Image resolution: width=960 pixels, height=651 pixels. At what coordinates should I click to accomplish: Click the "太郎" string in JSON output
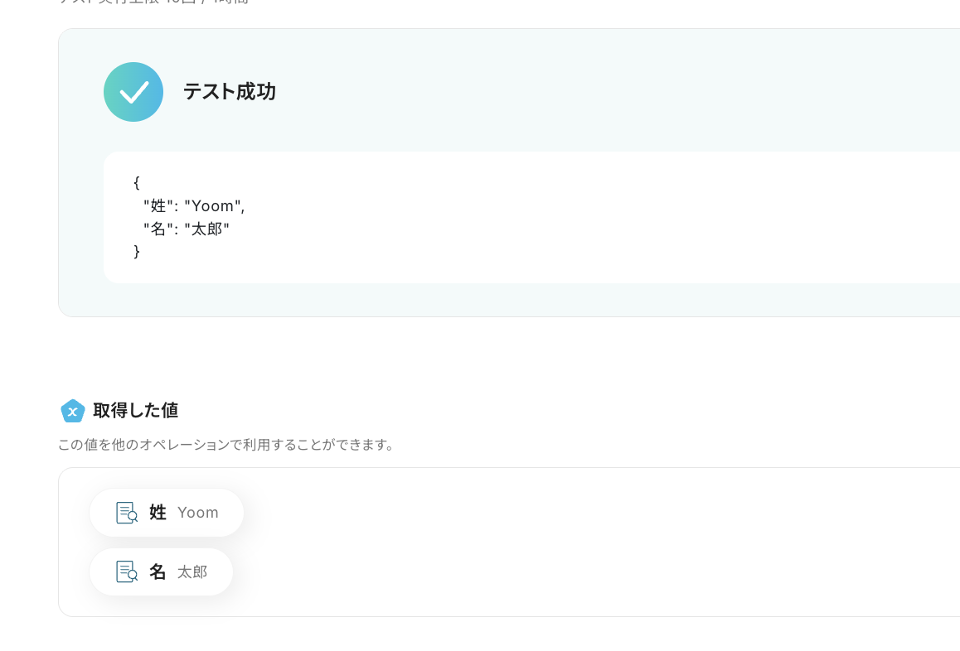pyautogui.click(x=206, y=229)
